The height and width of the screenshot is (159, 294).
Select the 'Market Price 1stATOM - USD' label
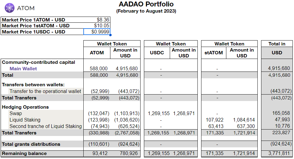click(36, 25)
